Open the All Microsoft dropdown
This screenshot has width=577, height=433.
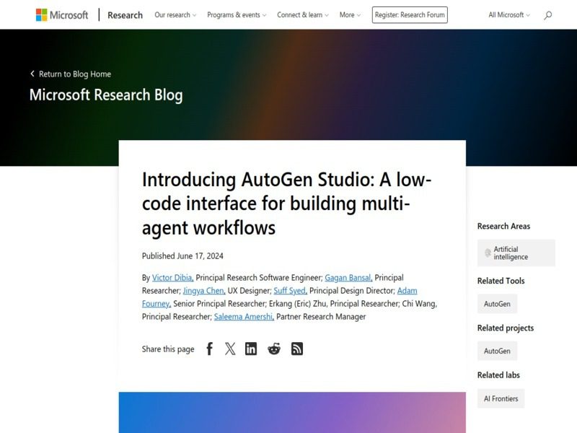coord(509,15)
